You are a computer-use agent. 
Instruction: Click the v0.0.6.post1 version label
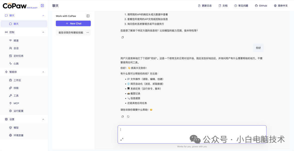click(32, 8)
